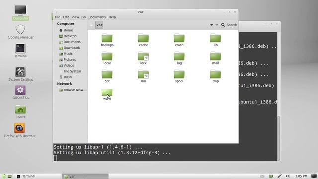Click the Network sidebar heading
318x179 pixels.
point(64,84)
